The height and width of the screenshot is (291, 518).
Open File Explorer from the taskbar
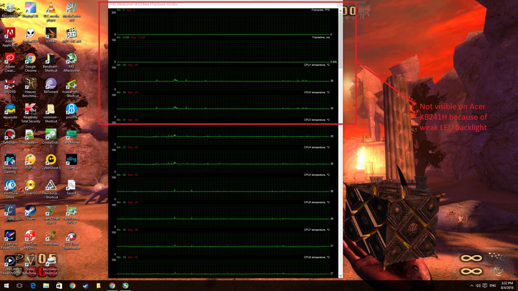click(x=46, y=286)
